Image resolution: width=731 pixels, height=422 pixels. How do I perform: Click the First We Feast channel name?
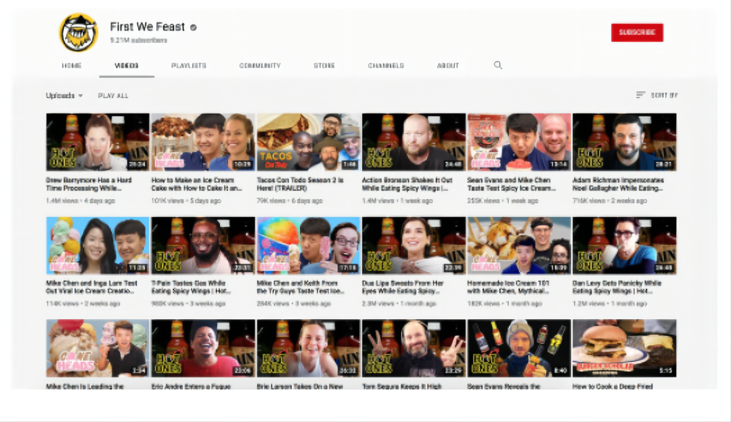click(x=148, y=27)
